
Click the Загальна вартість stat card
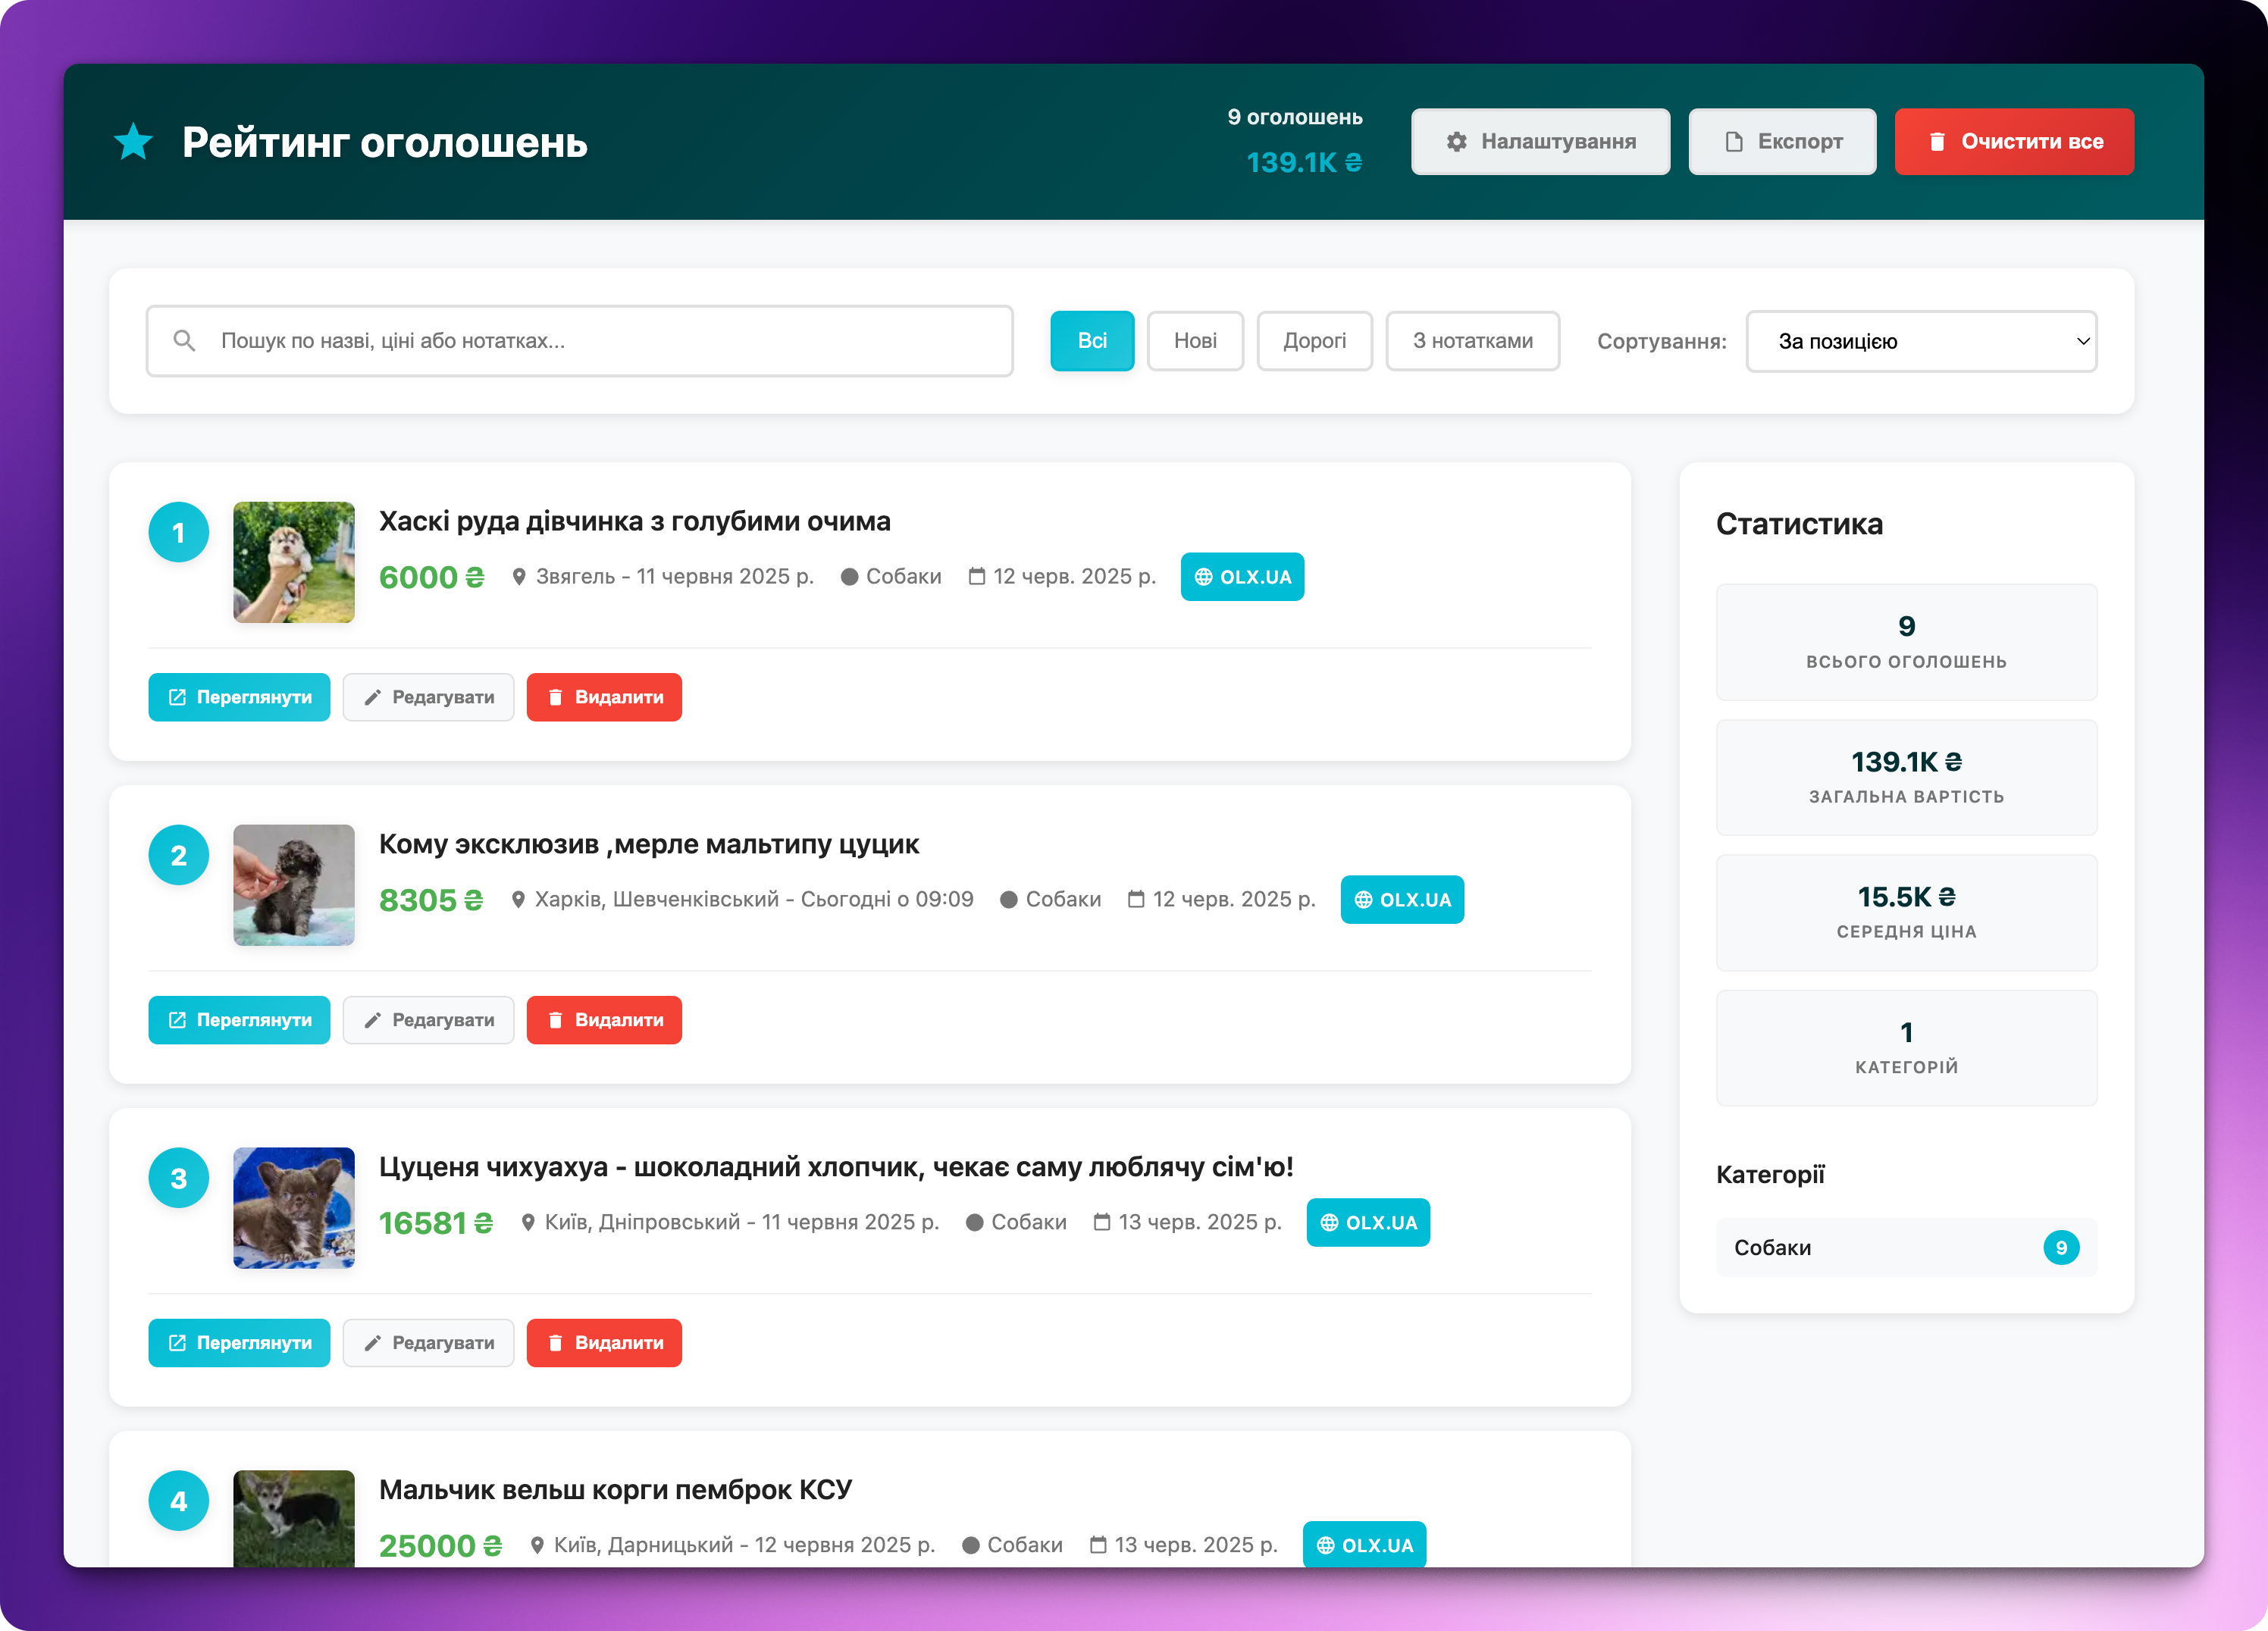[1906, 777]
